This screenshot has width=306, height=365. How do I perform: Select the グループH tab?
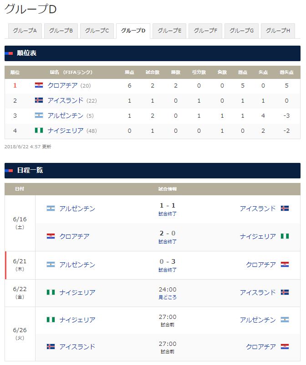pyautogui.click(x=278, y=31)
